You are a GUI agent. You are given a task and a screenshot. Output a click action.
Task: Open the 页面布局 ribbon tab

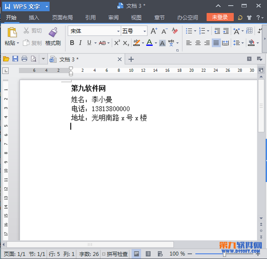click(x=62, y=18)
